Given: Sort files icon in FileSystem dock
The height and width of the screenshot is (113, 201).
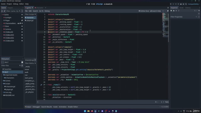Looking at the screenshot, I should pos(22,66).
